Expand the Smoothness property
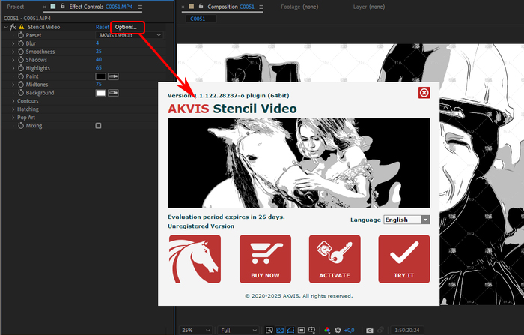This screenshot has width=524, height=335. pyautogui.click(x=13, y=52)
